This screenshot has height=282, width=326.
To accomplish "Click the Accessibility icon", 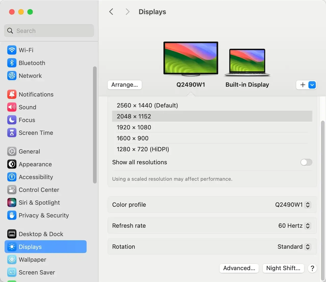I will tap(12, 177).
